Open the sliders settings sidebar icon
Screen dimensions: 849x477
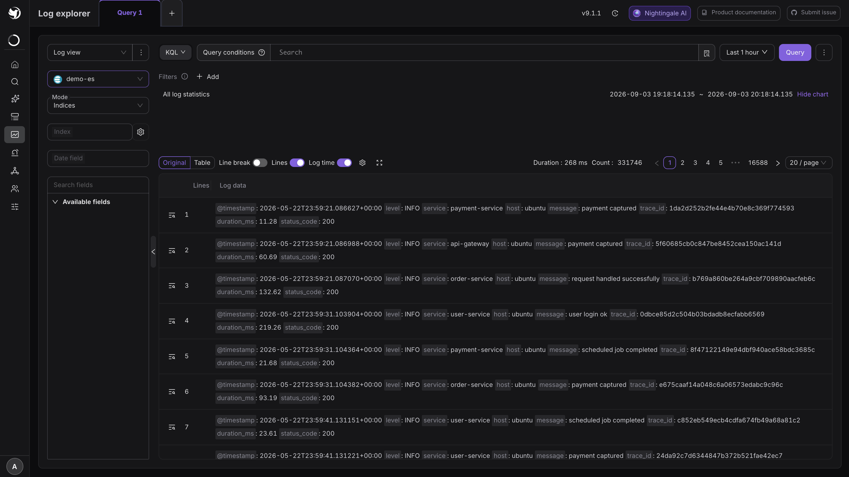(15, 207)
